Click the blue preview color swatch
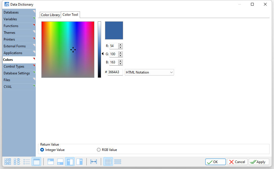274x169 pixels. (114, 30)
